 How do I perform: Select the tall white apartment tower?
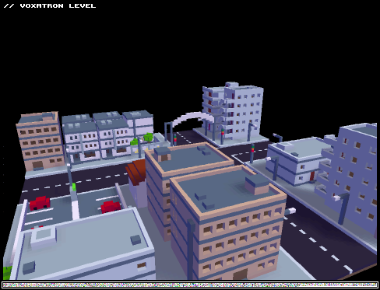[233, 111]
